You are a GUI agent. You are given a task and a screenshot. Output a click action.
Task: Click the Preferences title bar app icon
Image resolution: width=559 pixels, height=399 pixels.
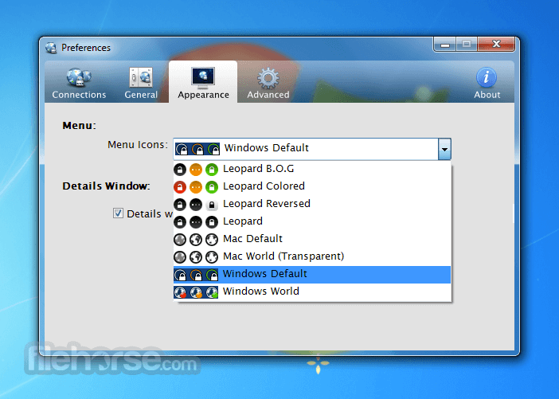click(51, 48)
